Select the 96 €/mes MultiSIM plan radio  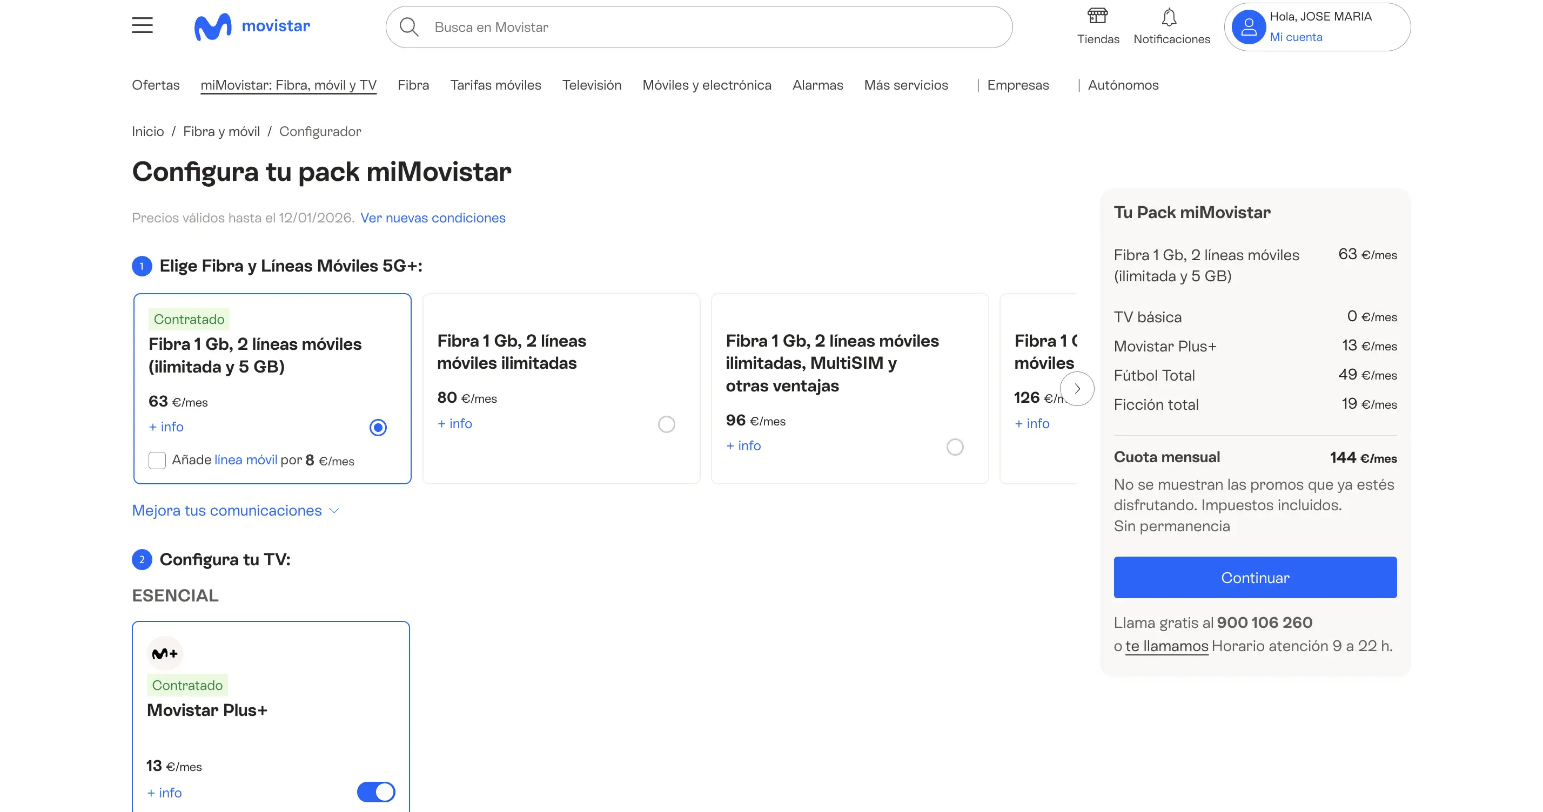coord(955,447)
